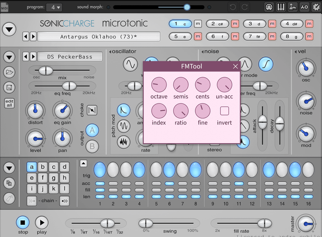This screenshot has width=322, height=237.
Task: Select noise pitch mod mode
Action: click(124, 142)
